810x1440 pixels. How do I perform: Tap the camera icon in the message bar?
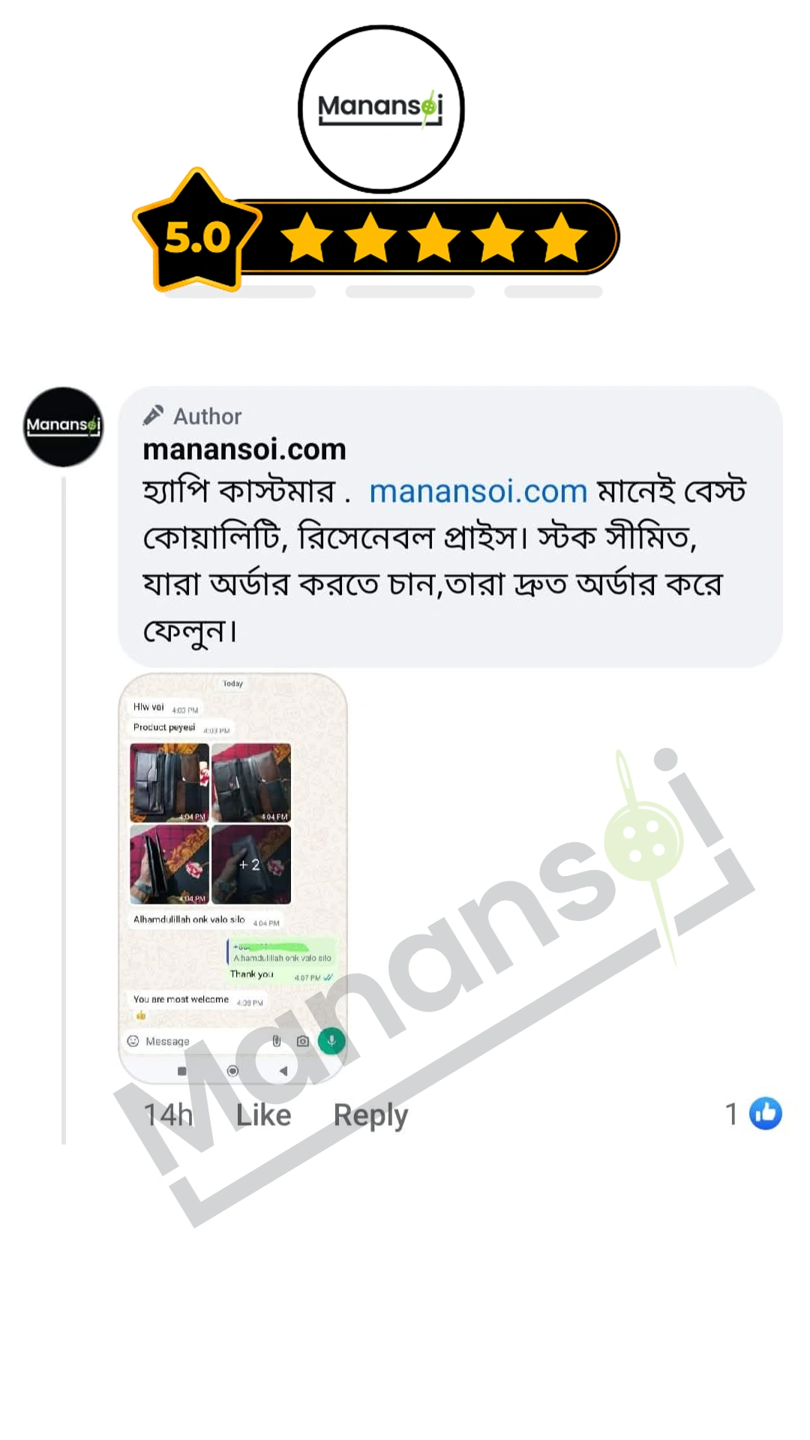[303, 1041]
